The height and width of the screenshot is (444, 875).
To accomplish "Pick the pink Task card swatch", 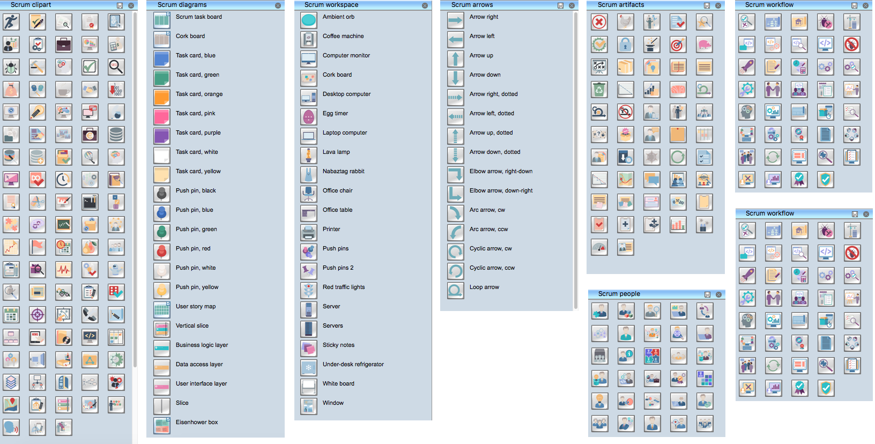I will 162,117.
